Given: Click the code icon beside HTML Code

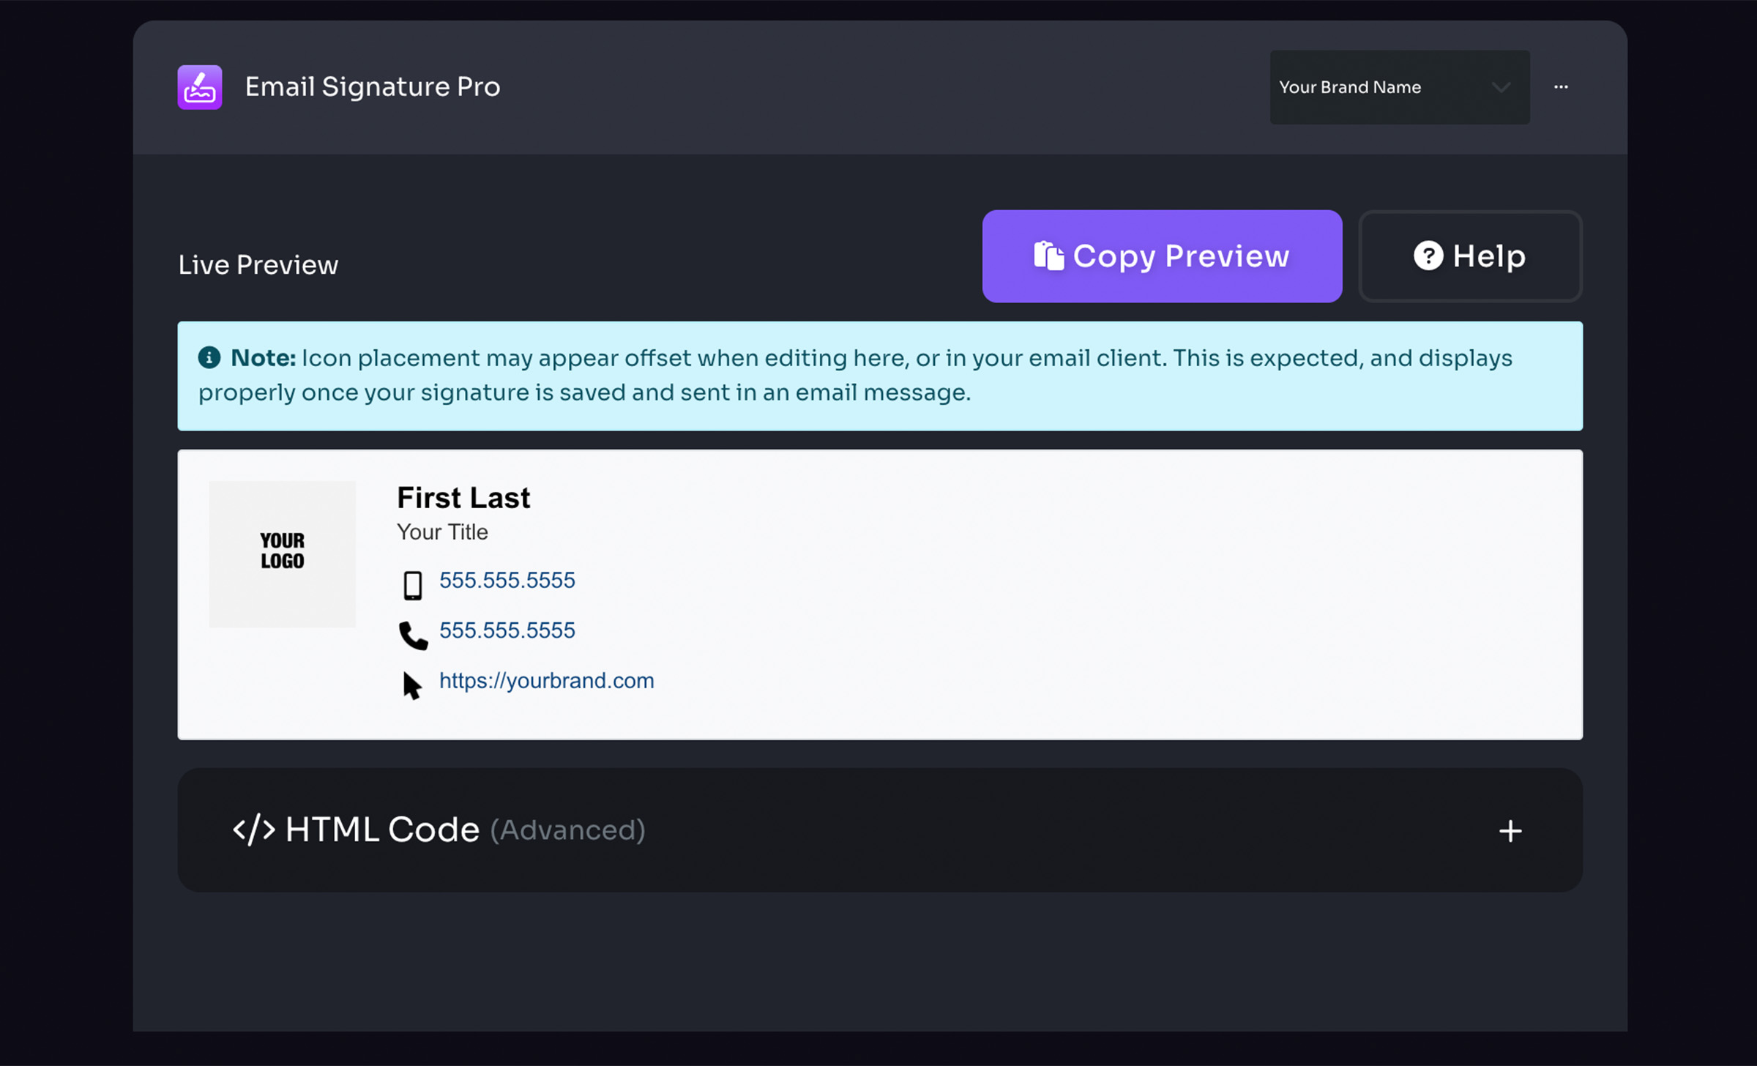Looking at the screenshot, I should [253, 830].
